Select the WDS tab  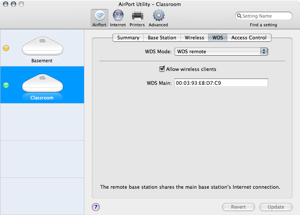pos(217,38)
